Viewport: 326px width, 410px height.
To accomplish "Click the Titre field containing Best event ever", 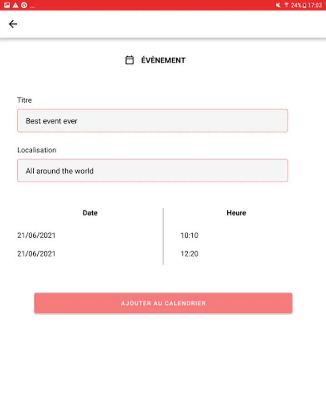I will [x=152, y=121].
